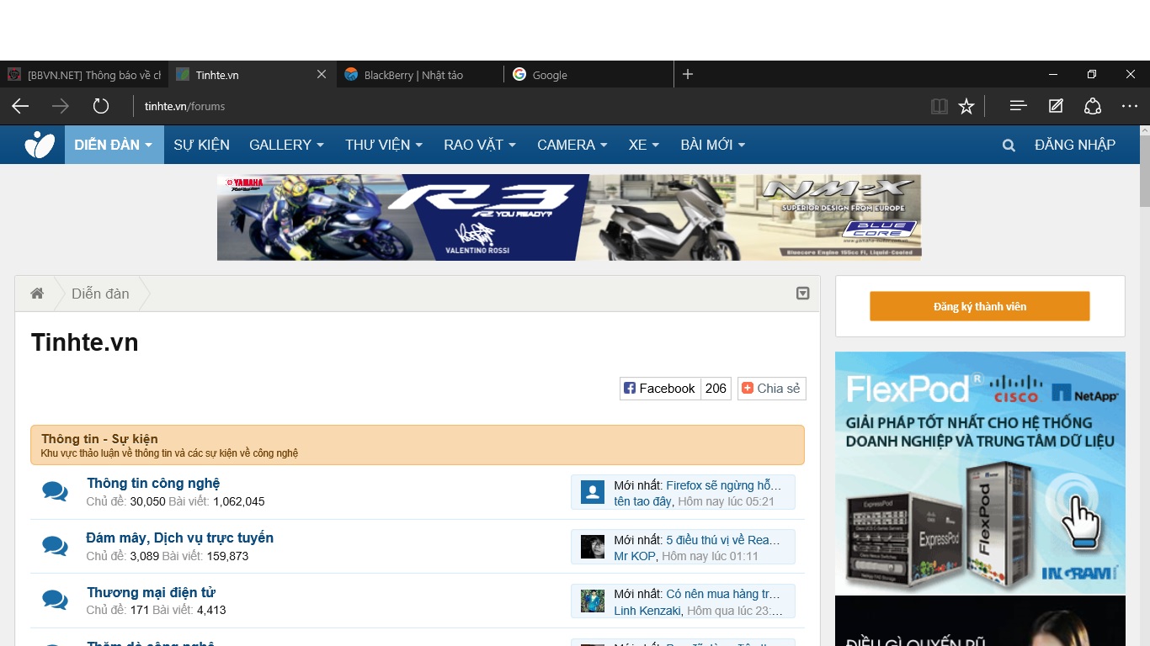This screenshot has width=1150, height=646.
Task: Click the browser forward arrow
Action: (61, 106)
